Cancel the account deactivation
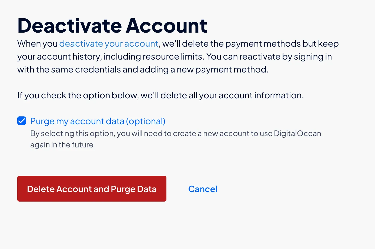375x249 pixels. tap(203, 189)
